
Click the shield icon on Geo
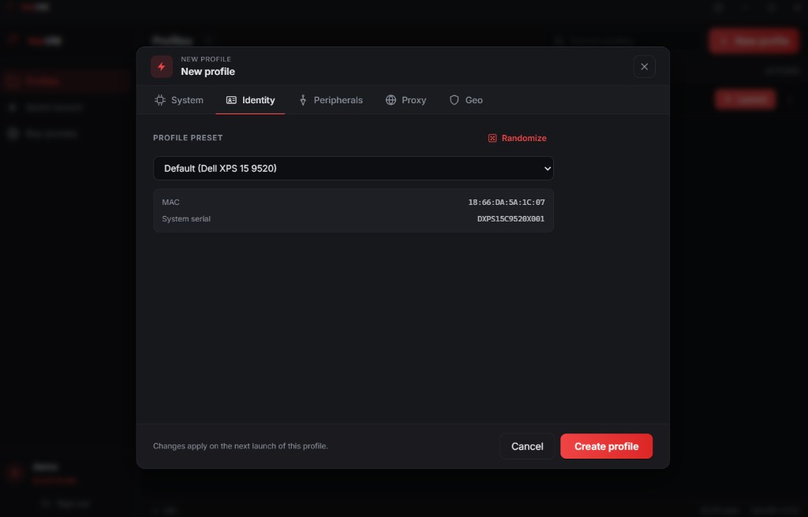454,100
